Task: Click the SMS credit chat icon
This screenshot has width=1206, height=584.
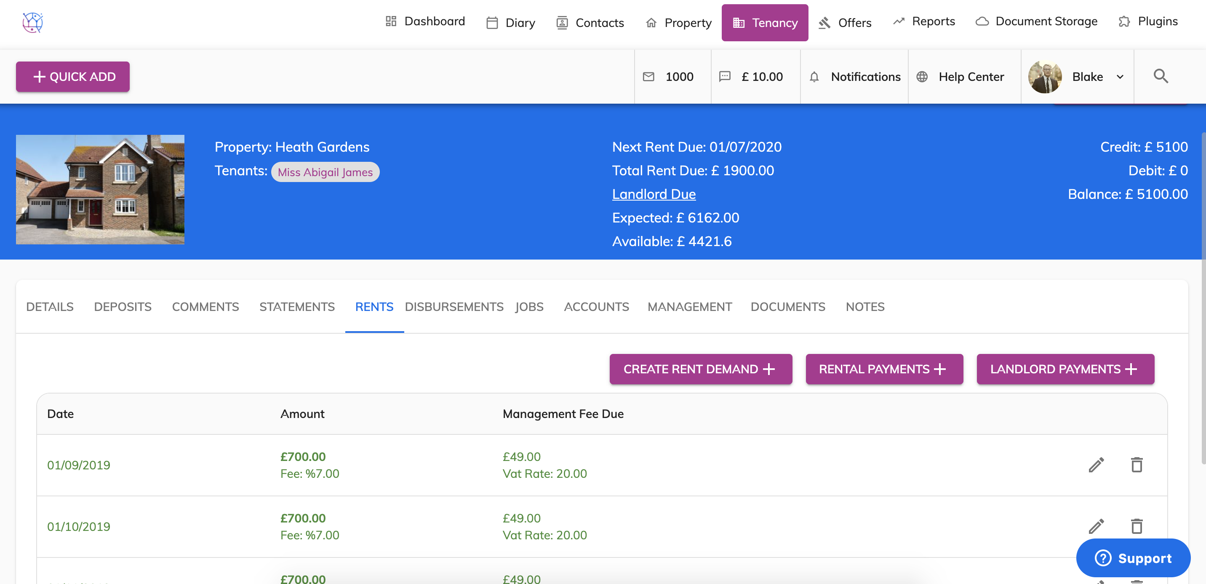Action: click(725, 77)
